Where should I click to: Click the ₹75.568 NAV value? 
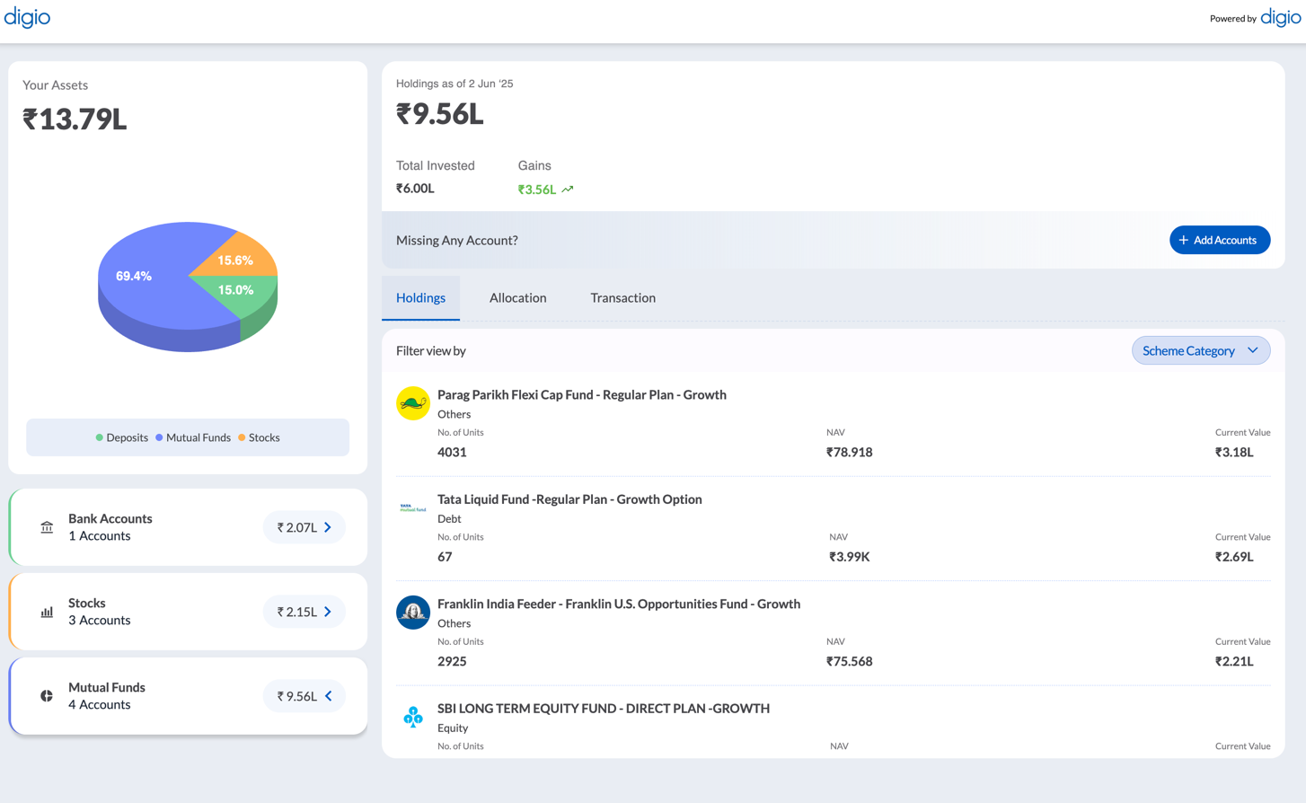850,661
